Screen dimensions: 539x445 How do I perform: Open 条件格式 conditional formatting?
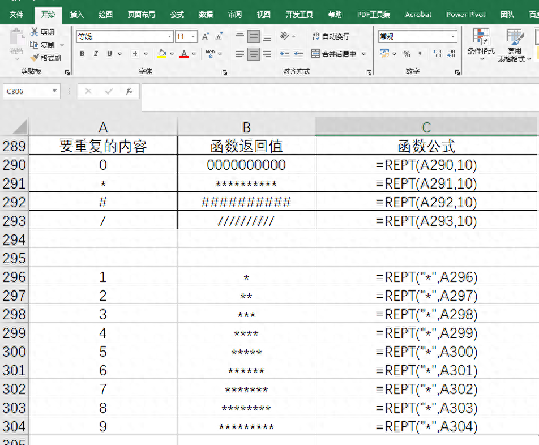tap(481, 45)
